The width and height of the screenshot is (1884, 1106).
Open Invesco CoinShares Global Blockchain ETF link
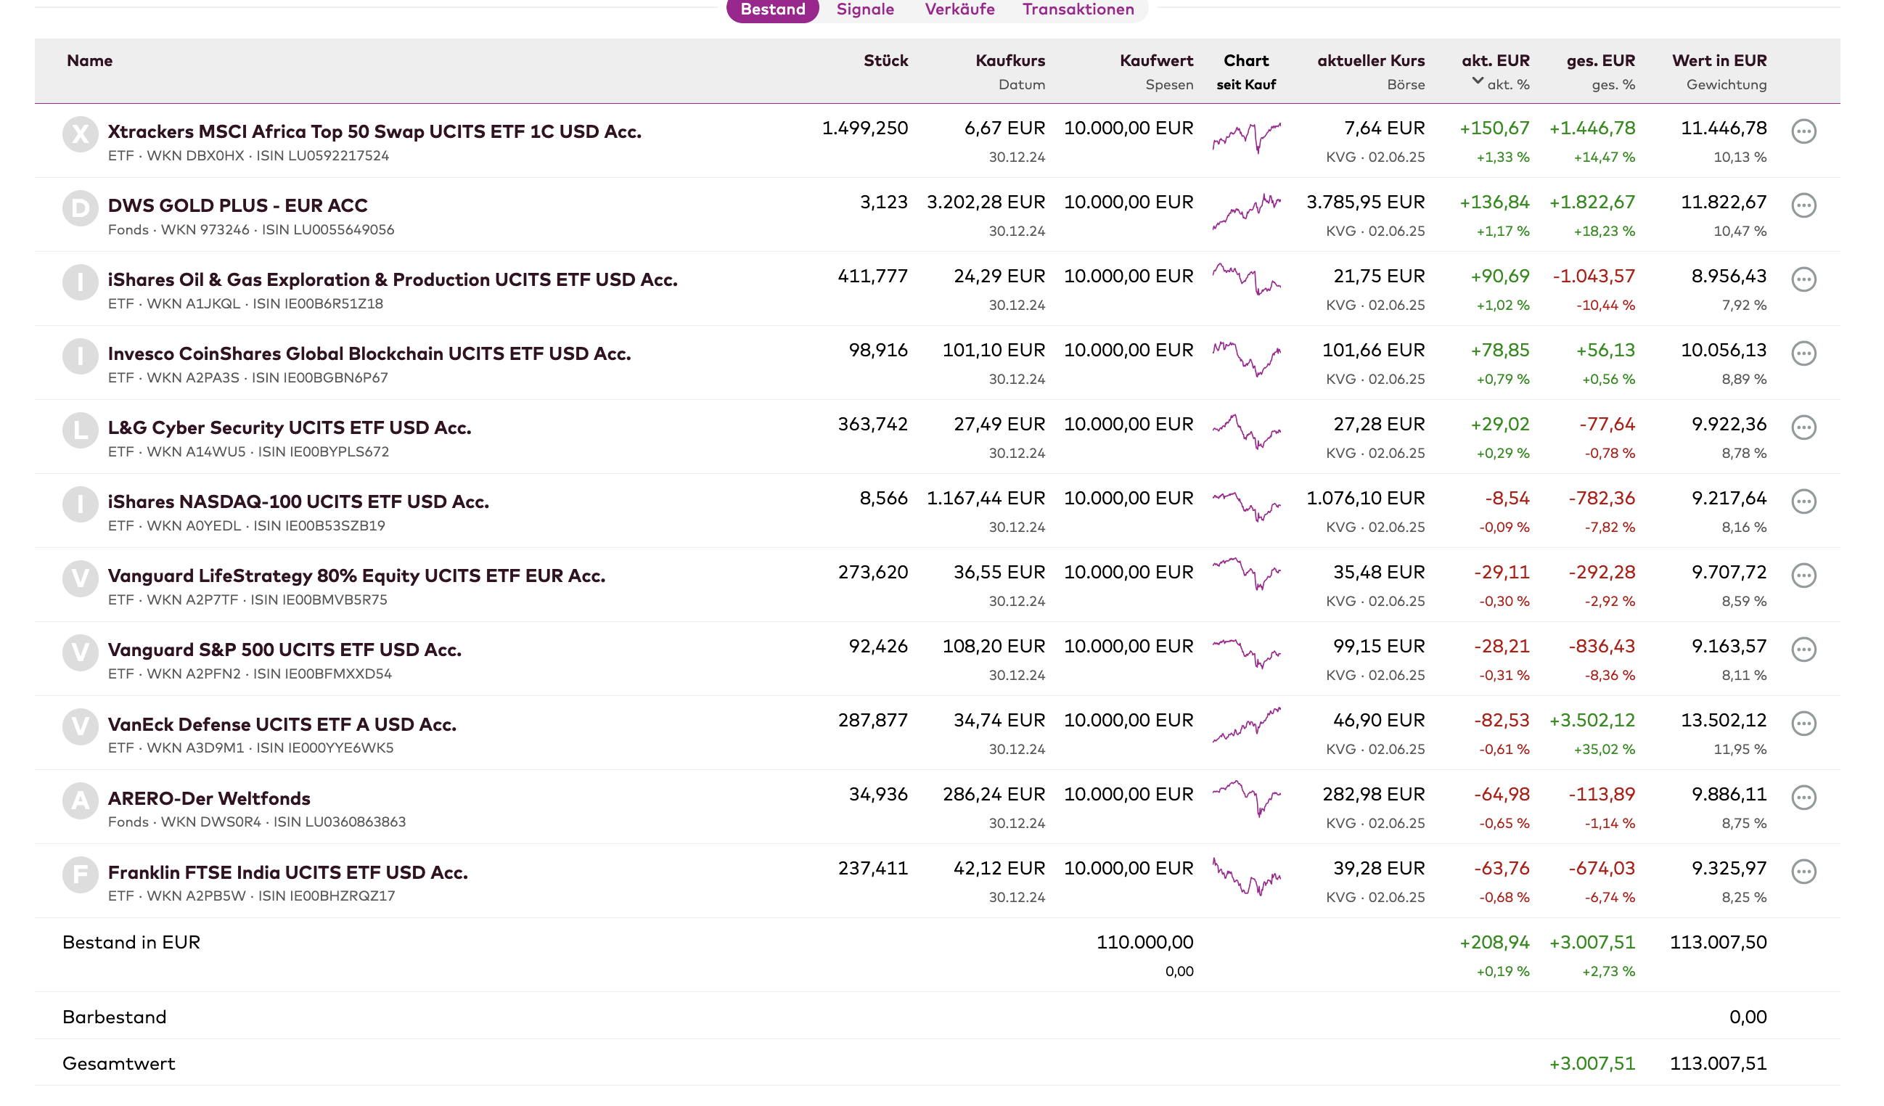(x=369, y=353)
